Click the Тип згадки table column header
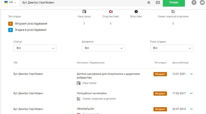 pyautogui.click(x=160, y=63)
